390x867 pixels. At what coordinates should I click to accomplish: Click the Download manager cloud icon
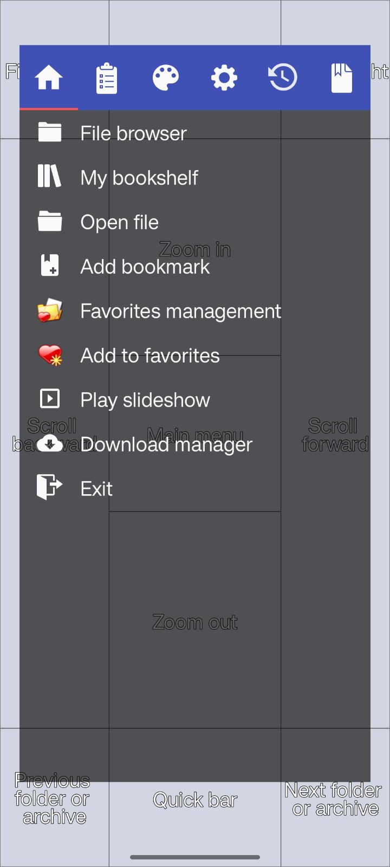(50, 444)
